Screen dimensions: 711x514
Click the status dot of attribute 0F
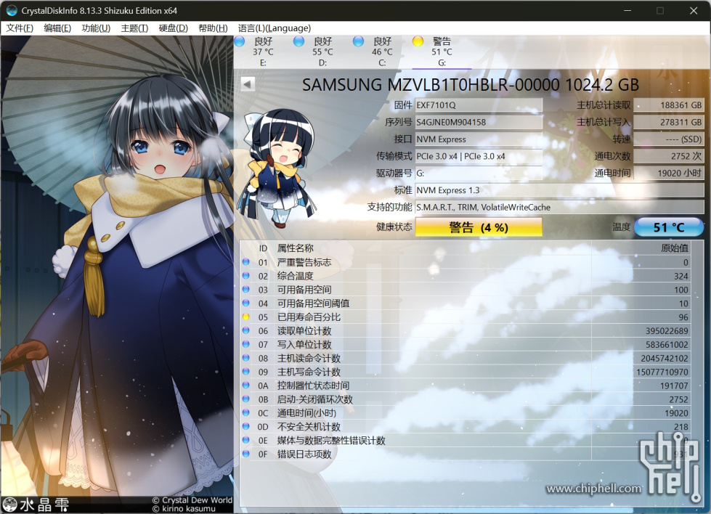pyautogui.click(x=246, y=454)
